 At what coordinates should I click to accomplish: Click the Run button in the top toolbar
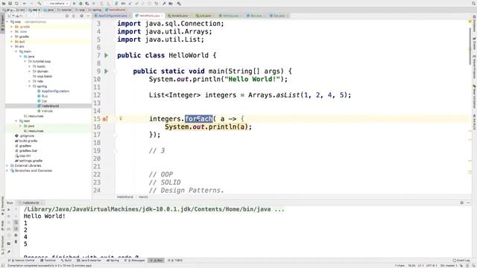coord(74,4)
